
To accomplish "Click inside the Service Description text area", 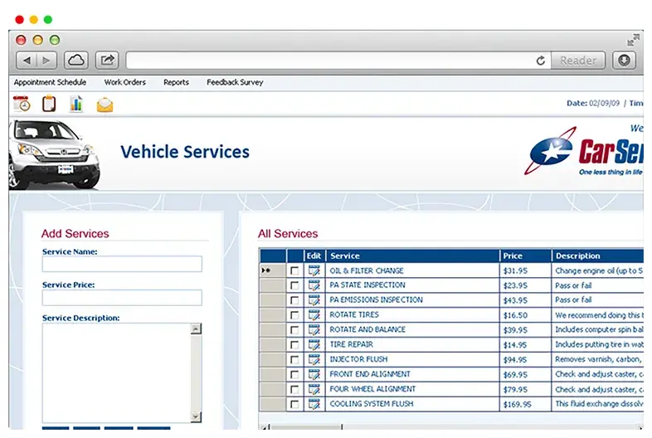I will [116, 372].
